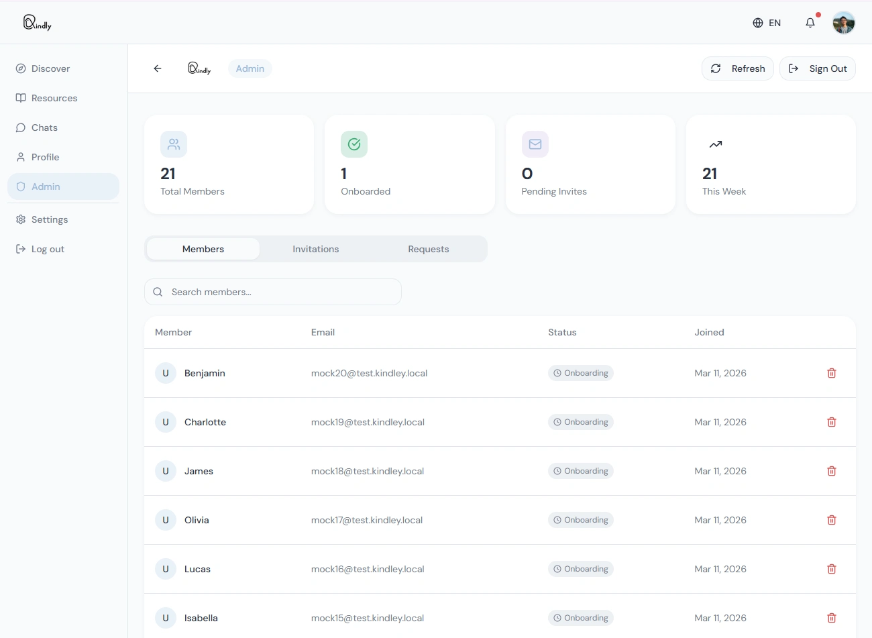Switch to the Members tab
This screenshot has width=872, height=638.
[203, 249]
